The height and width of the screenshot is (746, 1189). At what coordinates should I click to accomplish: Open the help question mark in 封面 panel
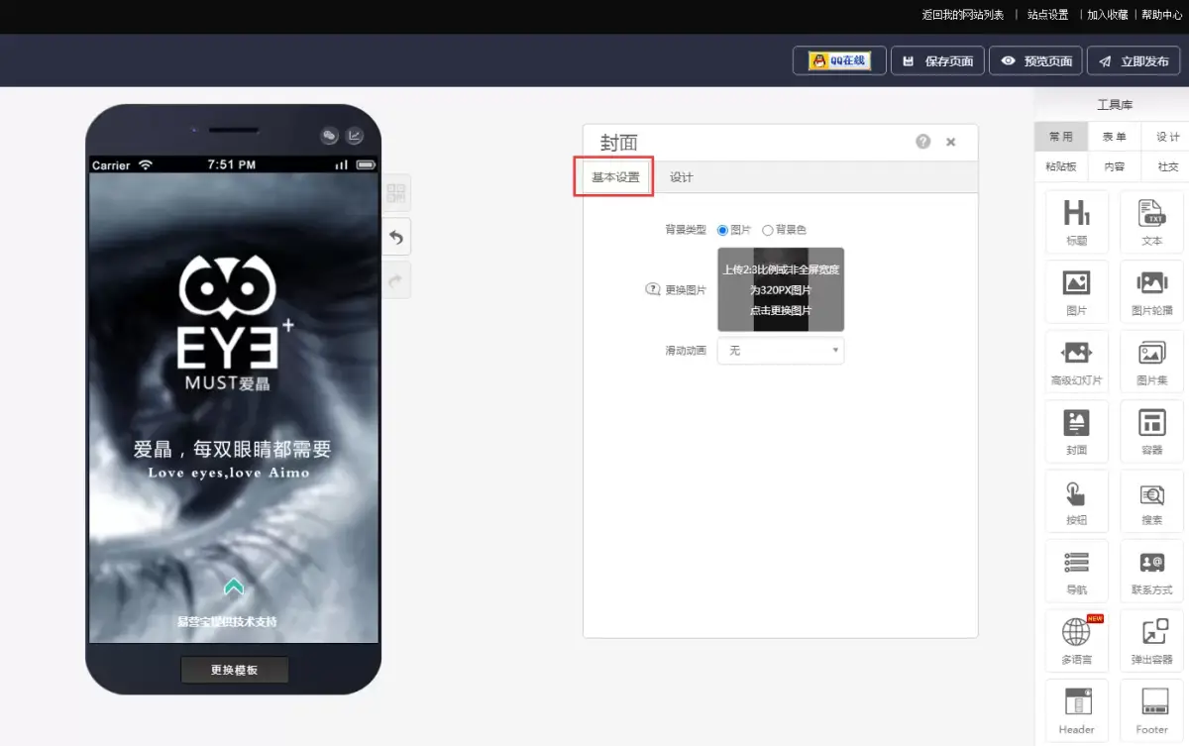[x=923, y=142]
